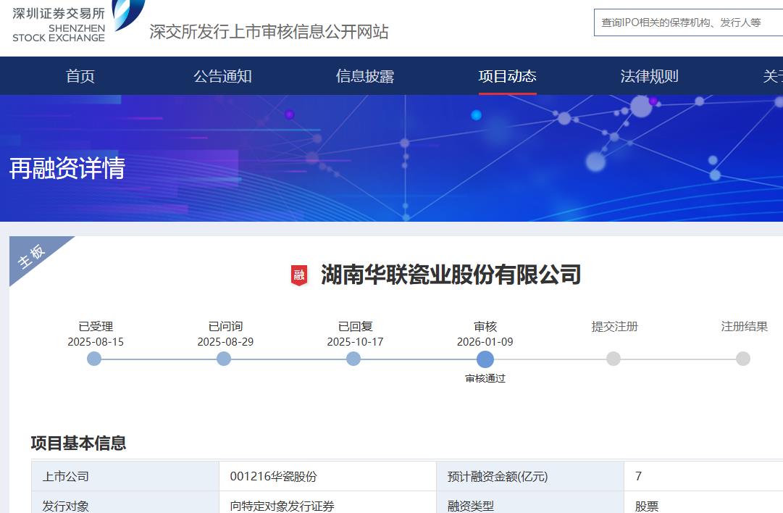The width and height of the screenshot is (783, 513).
Task: Select the 已回复 timeline dot
Action: point(353,359)
